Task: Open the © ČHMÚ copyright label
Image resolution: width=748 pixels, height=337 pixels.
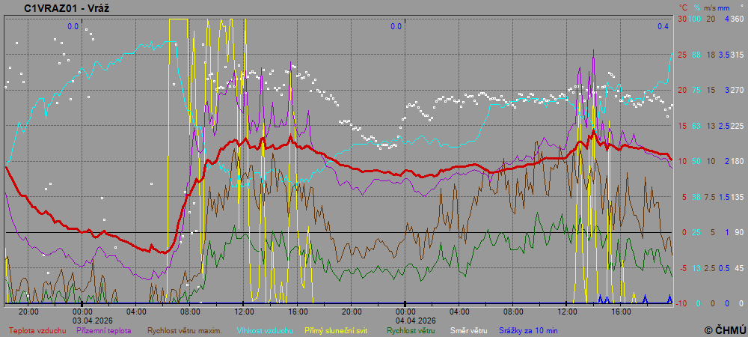Action: [724, 330]
